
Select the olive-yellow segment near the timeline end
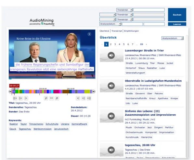[87, 92]
